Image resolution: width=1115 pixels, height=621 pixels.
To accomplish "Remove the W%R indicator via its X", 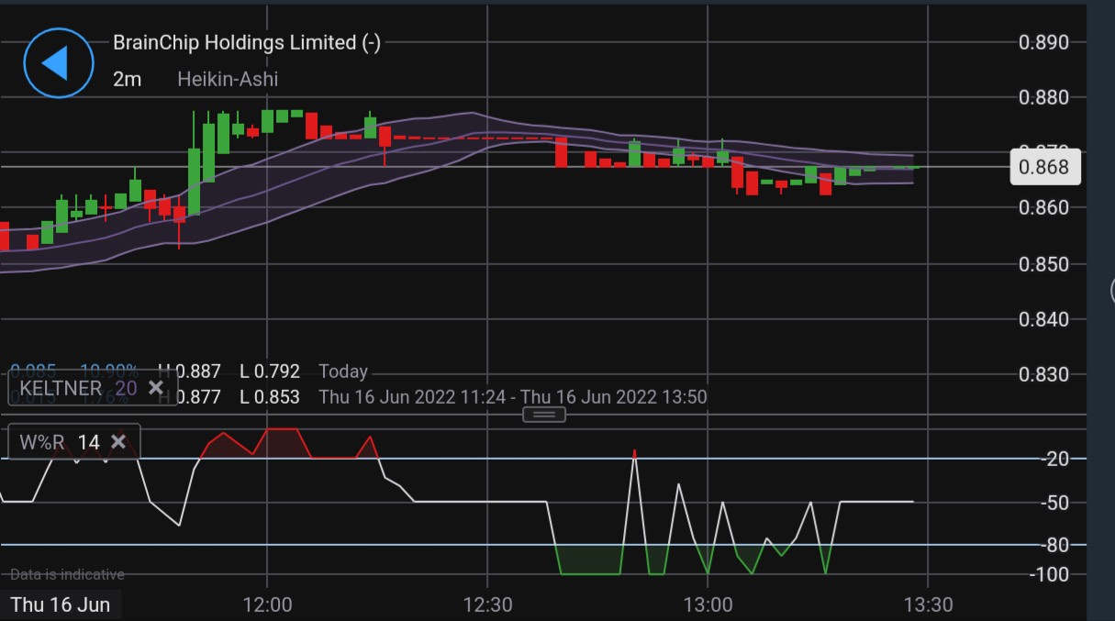I will [118, 442].
